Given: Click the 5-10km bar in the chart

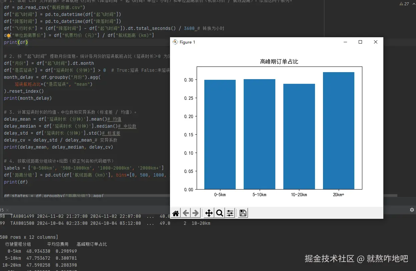Looking at the screenshot, I should pyautogui.click(x=259, y=134).
